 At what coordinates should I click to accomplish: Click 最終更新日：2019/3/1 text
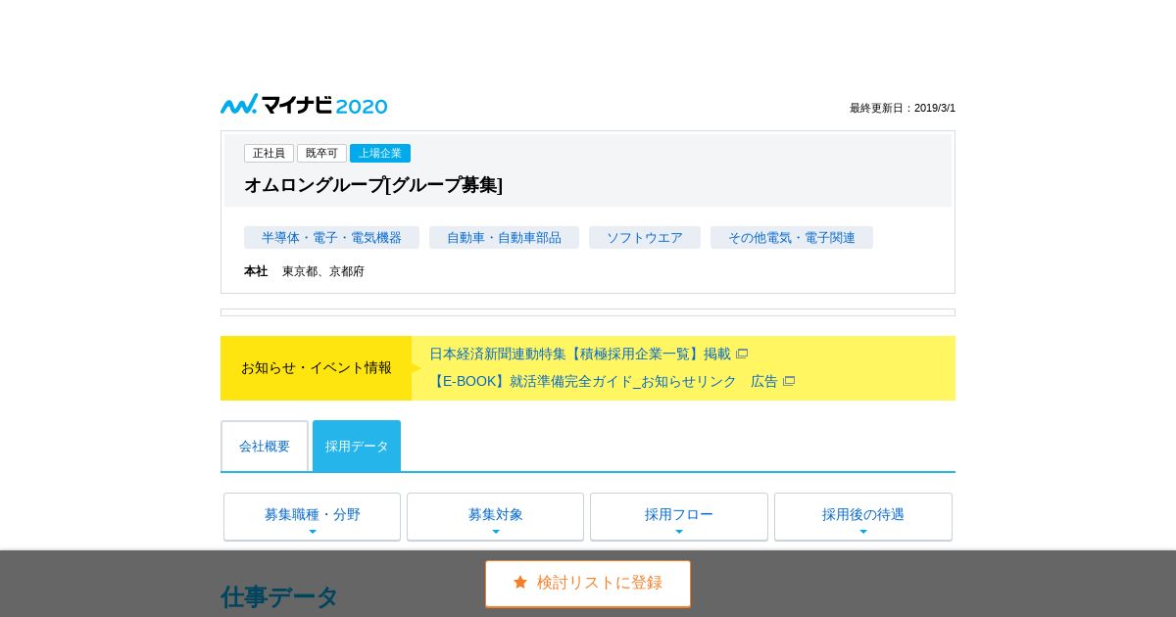pyautogui.click(x=903, y=108)
